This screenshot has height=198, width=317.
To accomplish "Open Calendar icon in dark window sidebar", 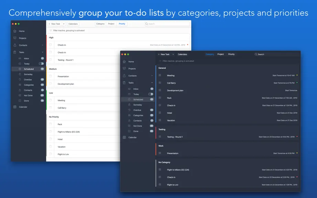I will [x=124, y=137].
